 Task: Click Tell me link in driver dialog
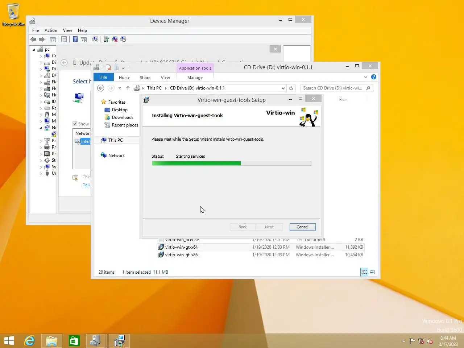(x=86, y=185)
